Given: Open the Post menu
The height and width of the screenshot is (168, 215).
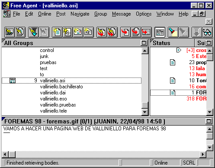Looking at the screenshot, I should [x=61, y=14].
